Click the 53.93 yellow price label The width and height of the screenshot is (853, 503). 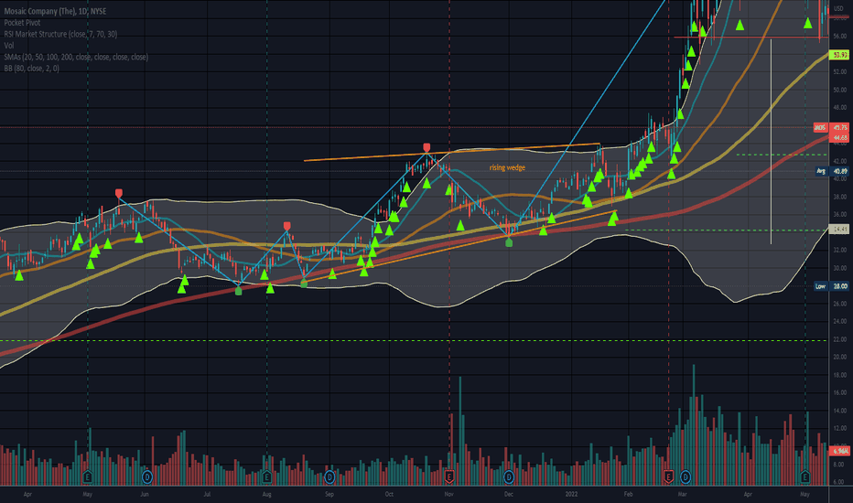tap(840, 55)
